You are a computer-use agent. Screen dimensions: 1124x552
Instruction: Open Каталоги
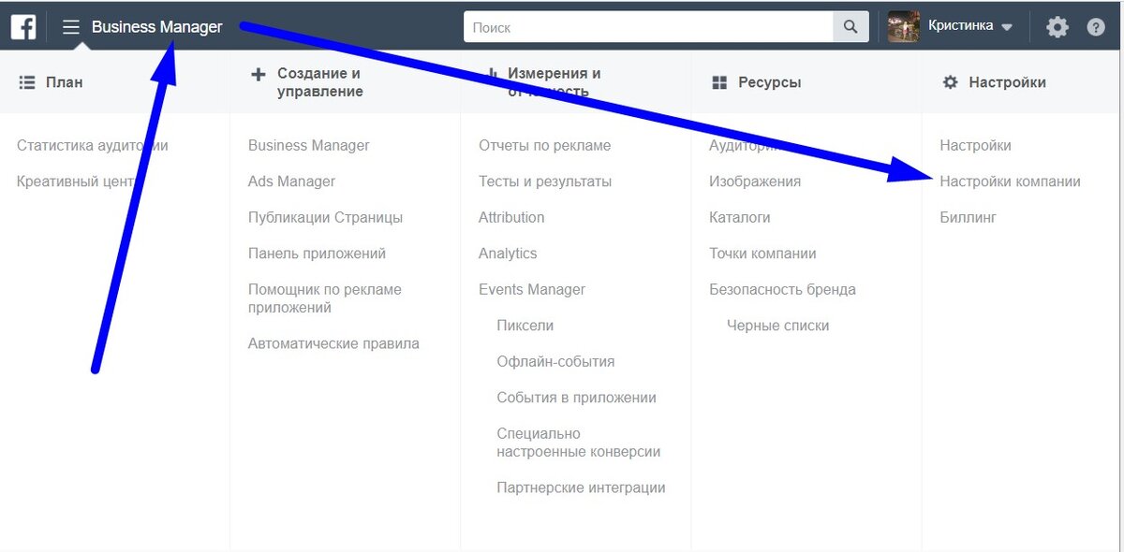click(x=740, y=218)
